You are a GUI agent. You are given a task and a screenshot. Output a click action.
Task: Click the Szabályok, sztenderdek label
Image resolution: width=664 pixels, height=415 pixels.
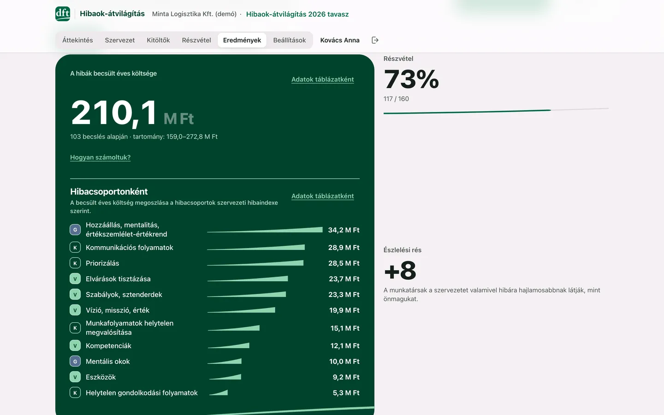point(124,295)
